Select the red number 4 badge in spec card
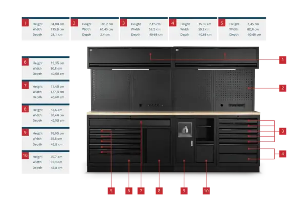Viewport: 308px width, 205px height. click(172, 23)
